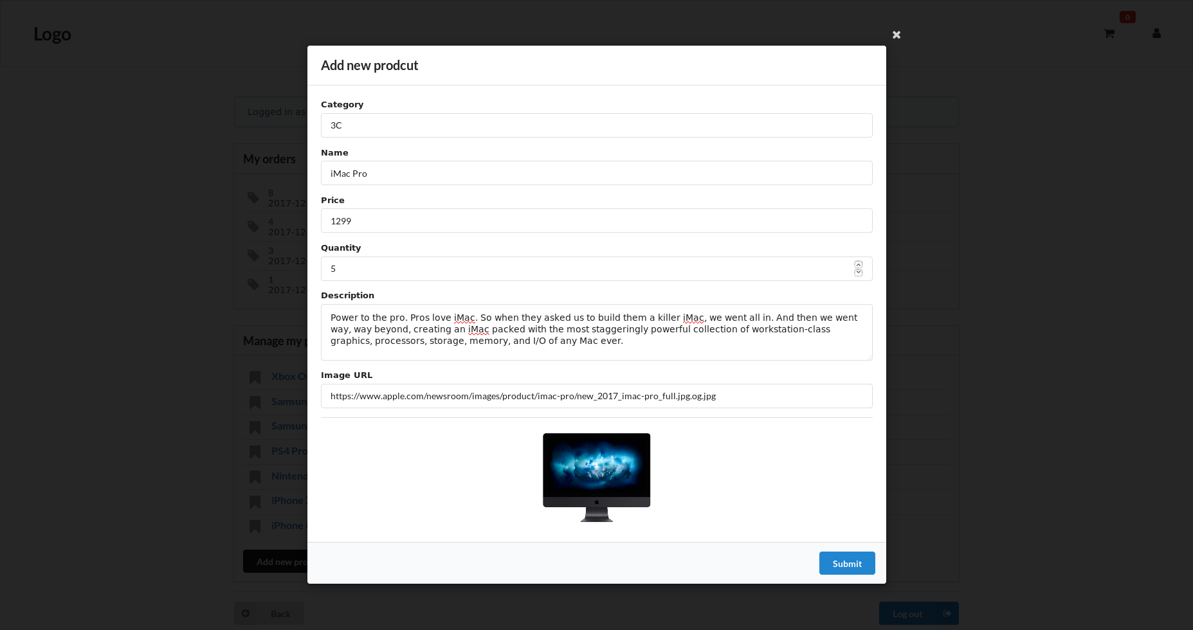This screenshot has height=630, width=1193.
Task: Open the user account icon
Action: pos(1156,33)
